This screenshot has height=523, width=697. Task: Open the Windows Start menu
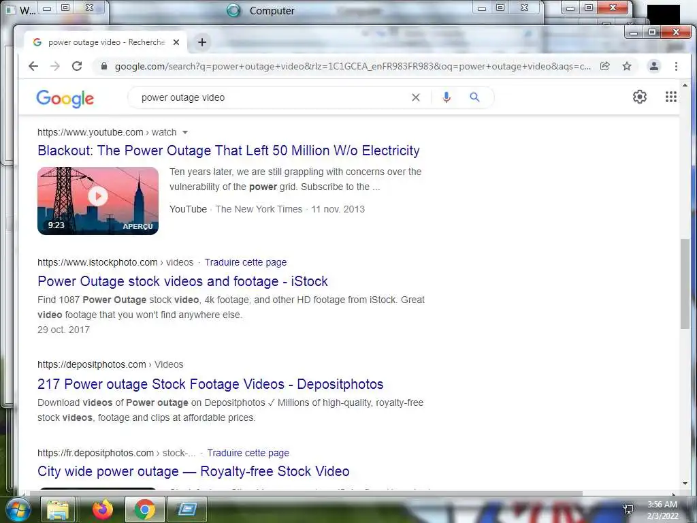18,509
